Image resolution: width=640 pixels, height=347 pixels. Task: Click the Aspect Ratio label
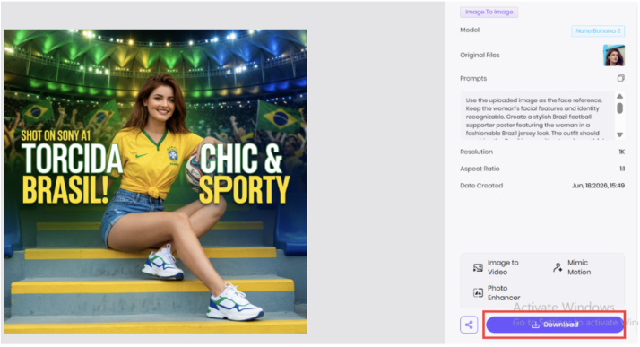(x=480, y=169)
